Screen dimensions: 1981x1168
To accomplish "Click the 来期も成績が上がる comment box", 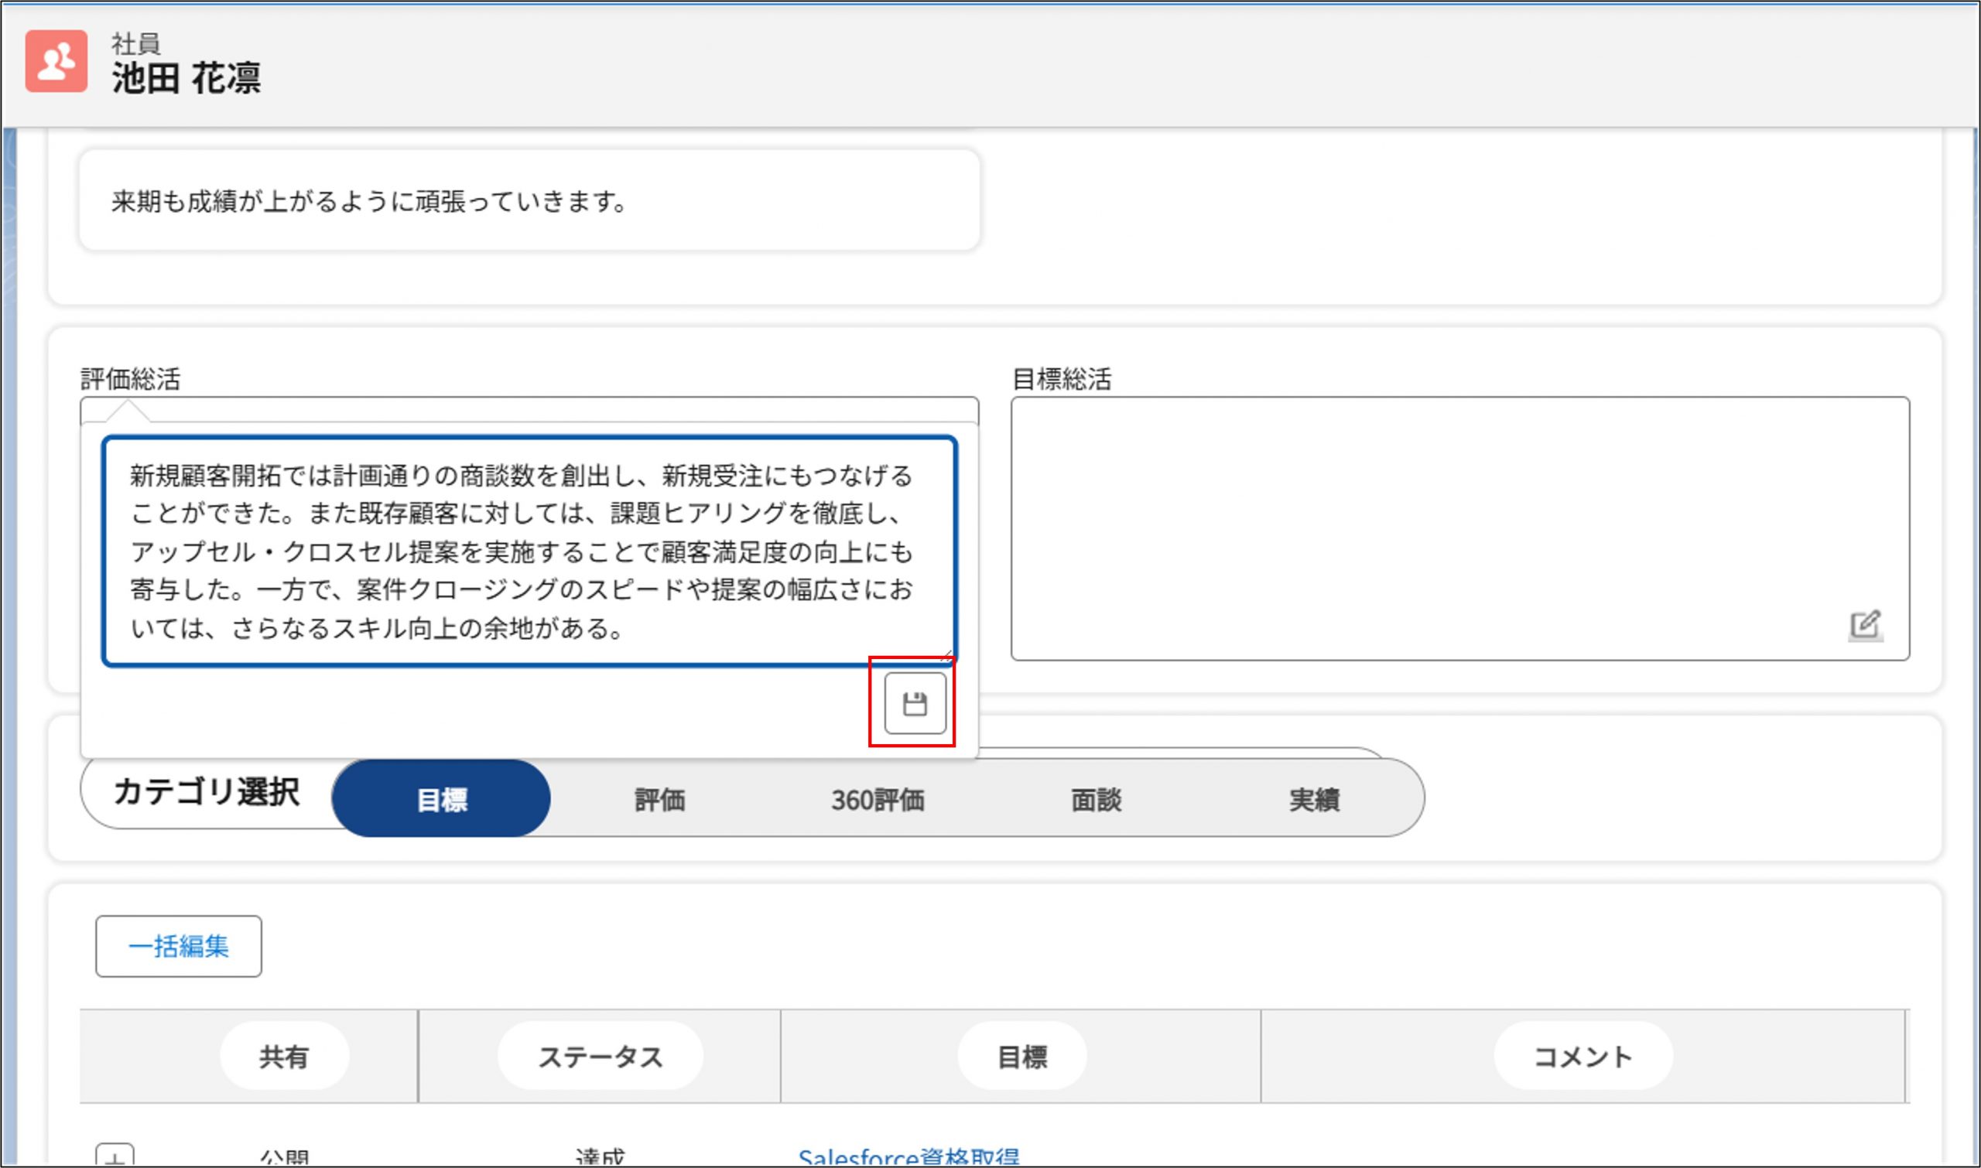I will click(529, 201).
